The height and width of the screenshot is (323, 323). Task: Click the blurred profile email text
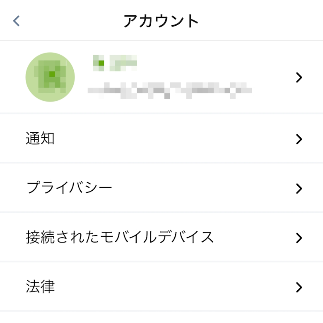pos(170,89)
